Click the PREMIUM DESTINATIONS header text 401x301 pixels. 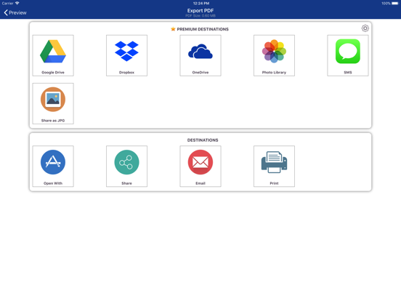pyautogui.click(x=203, y=29)
